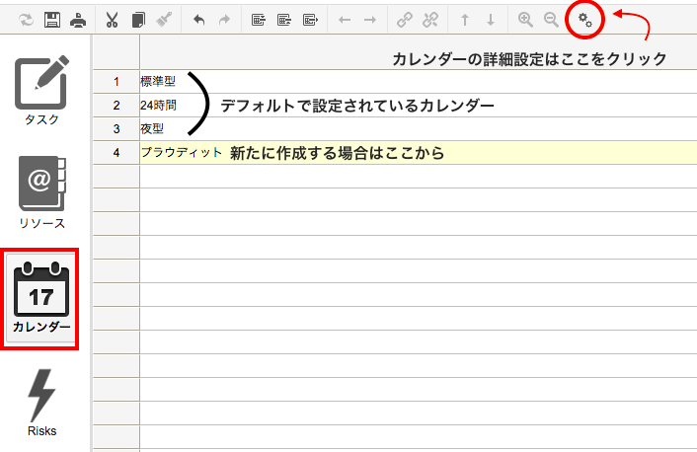Switch to the カレンダー view
697x452 pixels.
coord(40,298)
